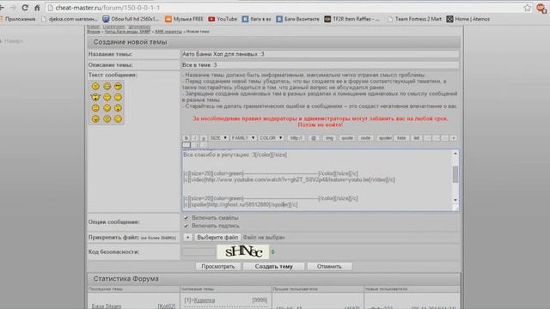The image size is (550, 309).
Task: Open the COLOR text color dropdown
Action: [x=271, y=138]
